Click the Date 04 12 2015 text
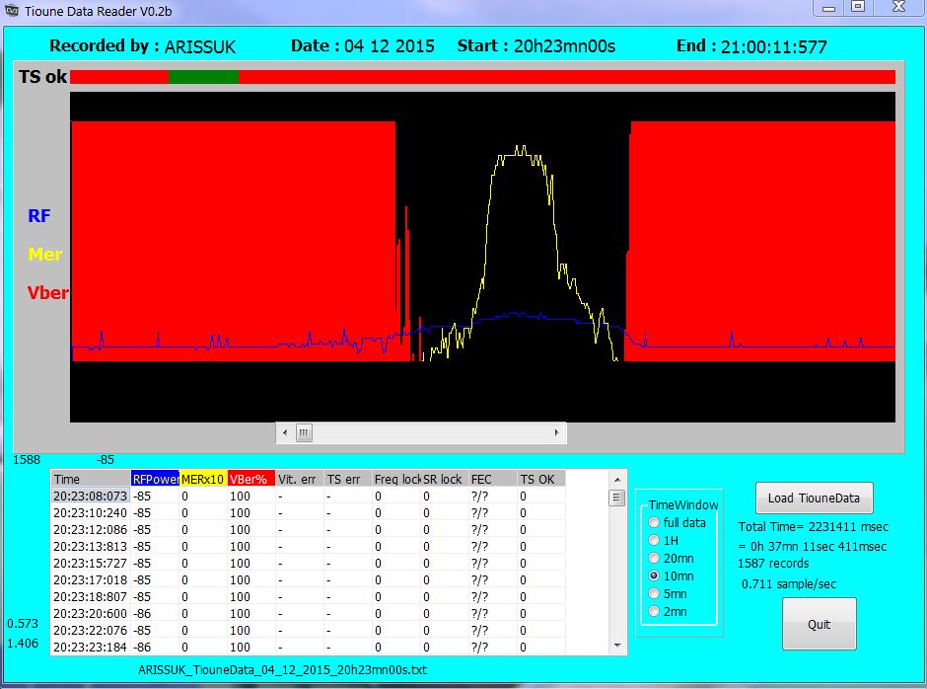Viewport: 927px width, 689px height. (362, 46)
